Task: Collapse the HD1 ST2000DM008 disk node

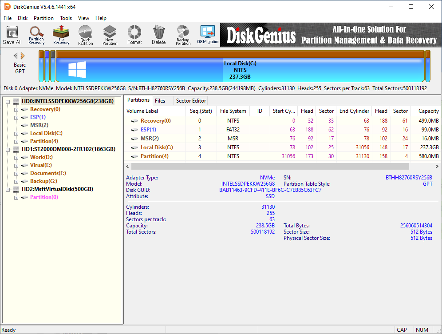Action: coord(8,150)
